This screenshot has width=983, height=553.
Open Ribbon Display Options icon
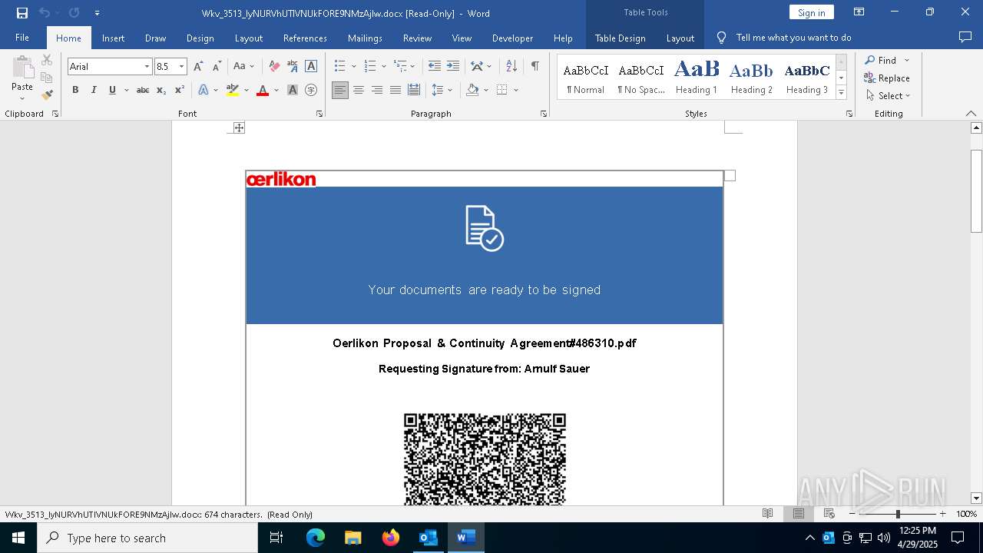click(x=859, y=12)
